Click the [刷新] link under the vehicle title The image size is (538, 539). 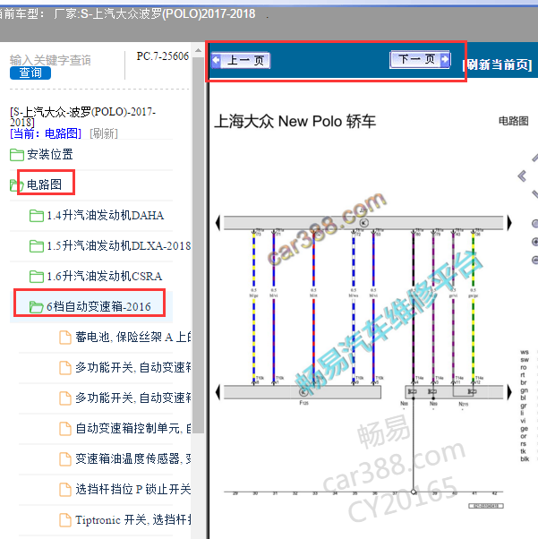click(x=104, y=133)
